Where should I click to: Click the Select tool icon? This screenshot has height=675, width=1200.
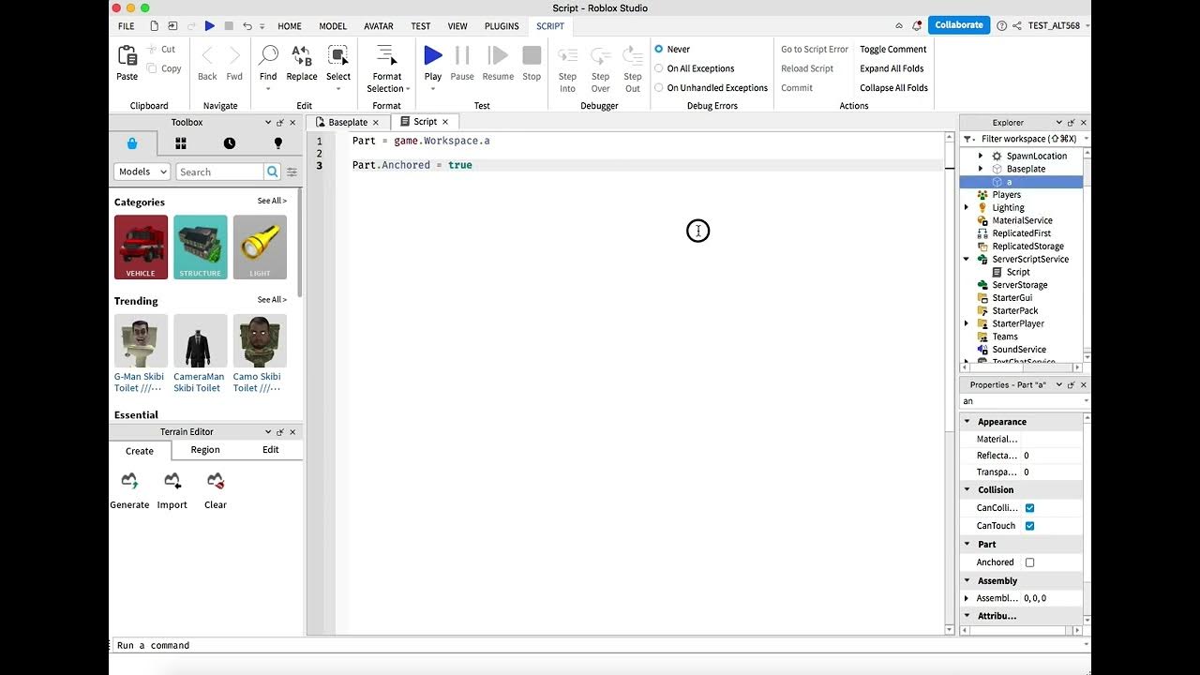coord(338,55)
